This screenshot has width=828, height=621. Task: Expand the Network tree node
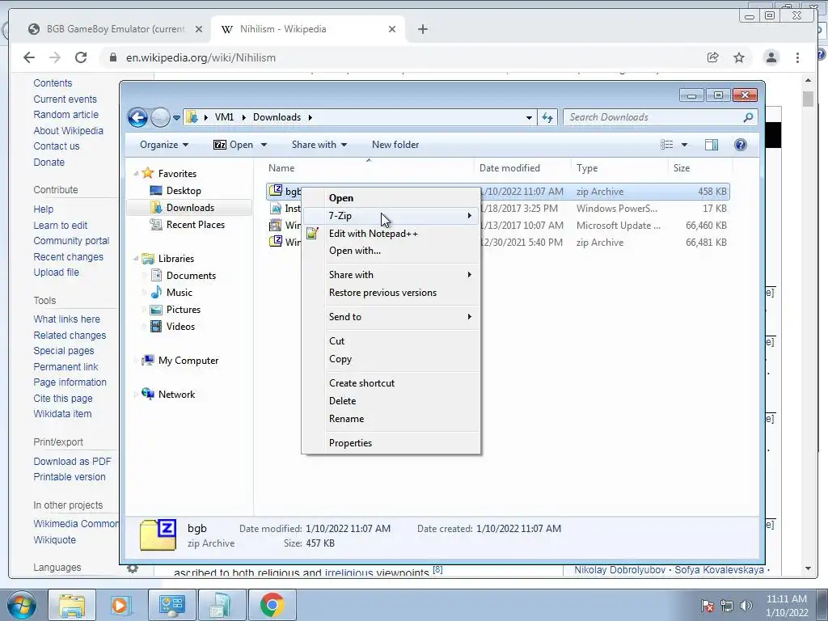tap(136, 394)
